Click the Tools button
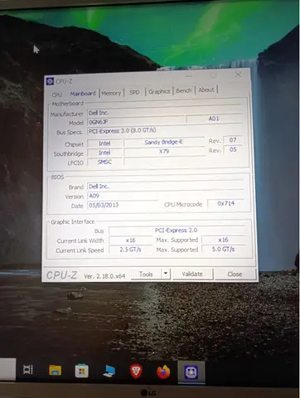Viewport: 300px width, 398px height. (x=146, y=274)
